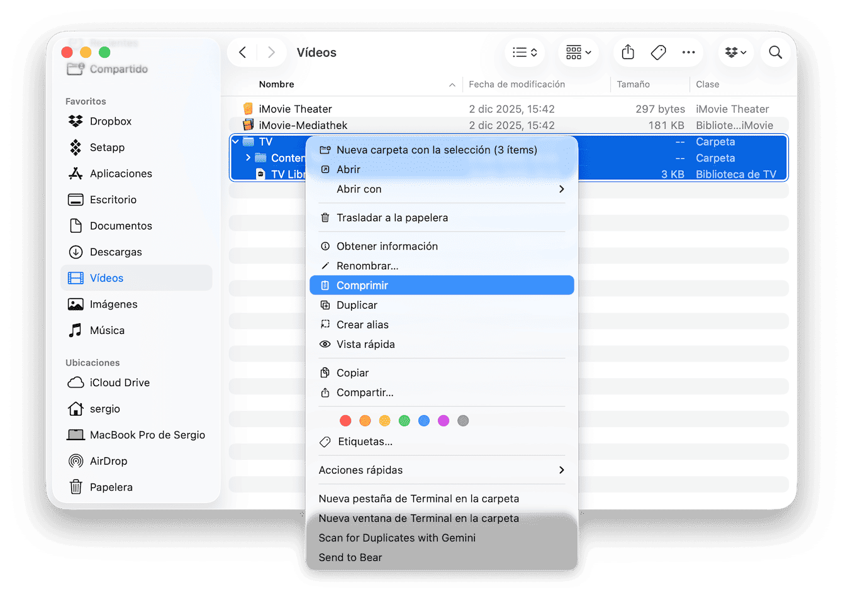Apply the purple tag color

[444, 421]
